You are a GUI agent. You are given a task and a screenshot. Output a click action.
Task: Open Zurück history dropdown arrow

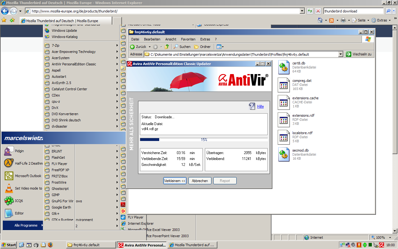(150, 47)
